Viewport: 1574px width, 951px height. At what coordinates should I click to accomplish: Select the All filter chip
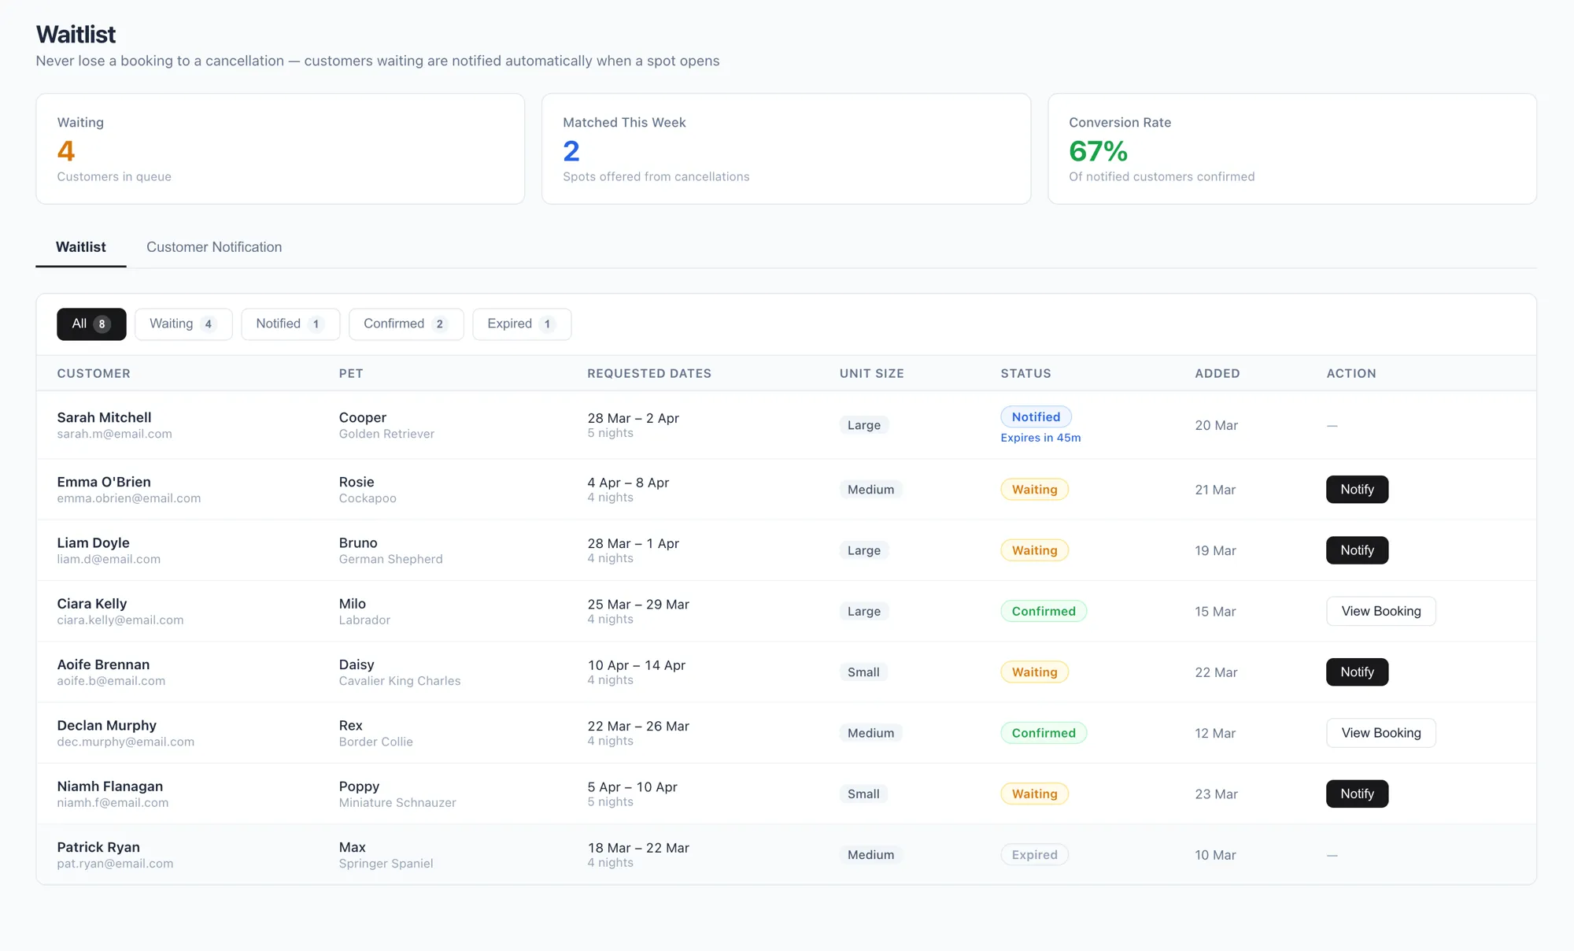click(x=91, y=324)
